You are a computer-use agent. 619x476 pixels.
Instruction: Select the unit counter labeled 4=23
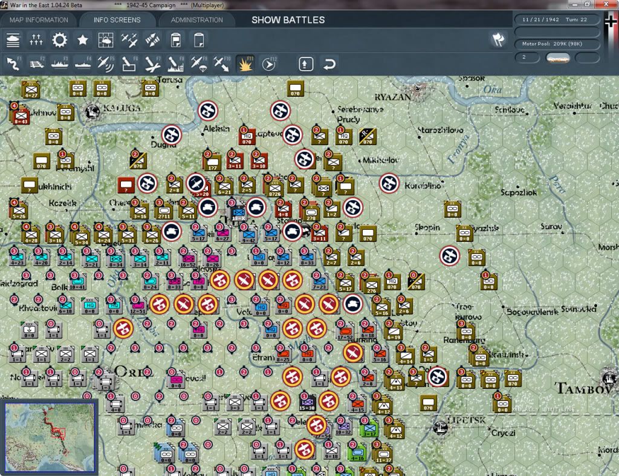18,256
